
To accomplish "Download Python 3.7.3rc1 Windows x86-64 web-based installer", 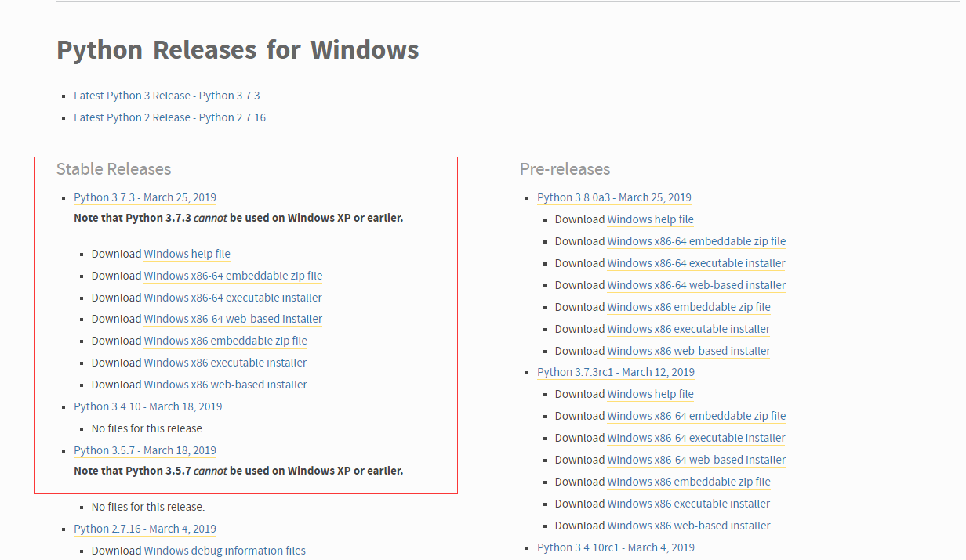I will click(697, 460).
